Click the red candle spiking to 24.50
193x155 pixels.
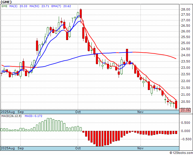127,55
